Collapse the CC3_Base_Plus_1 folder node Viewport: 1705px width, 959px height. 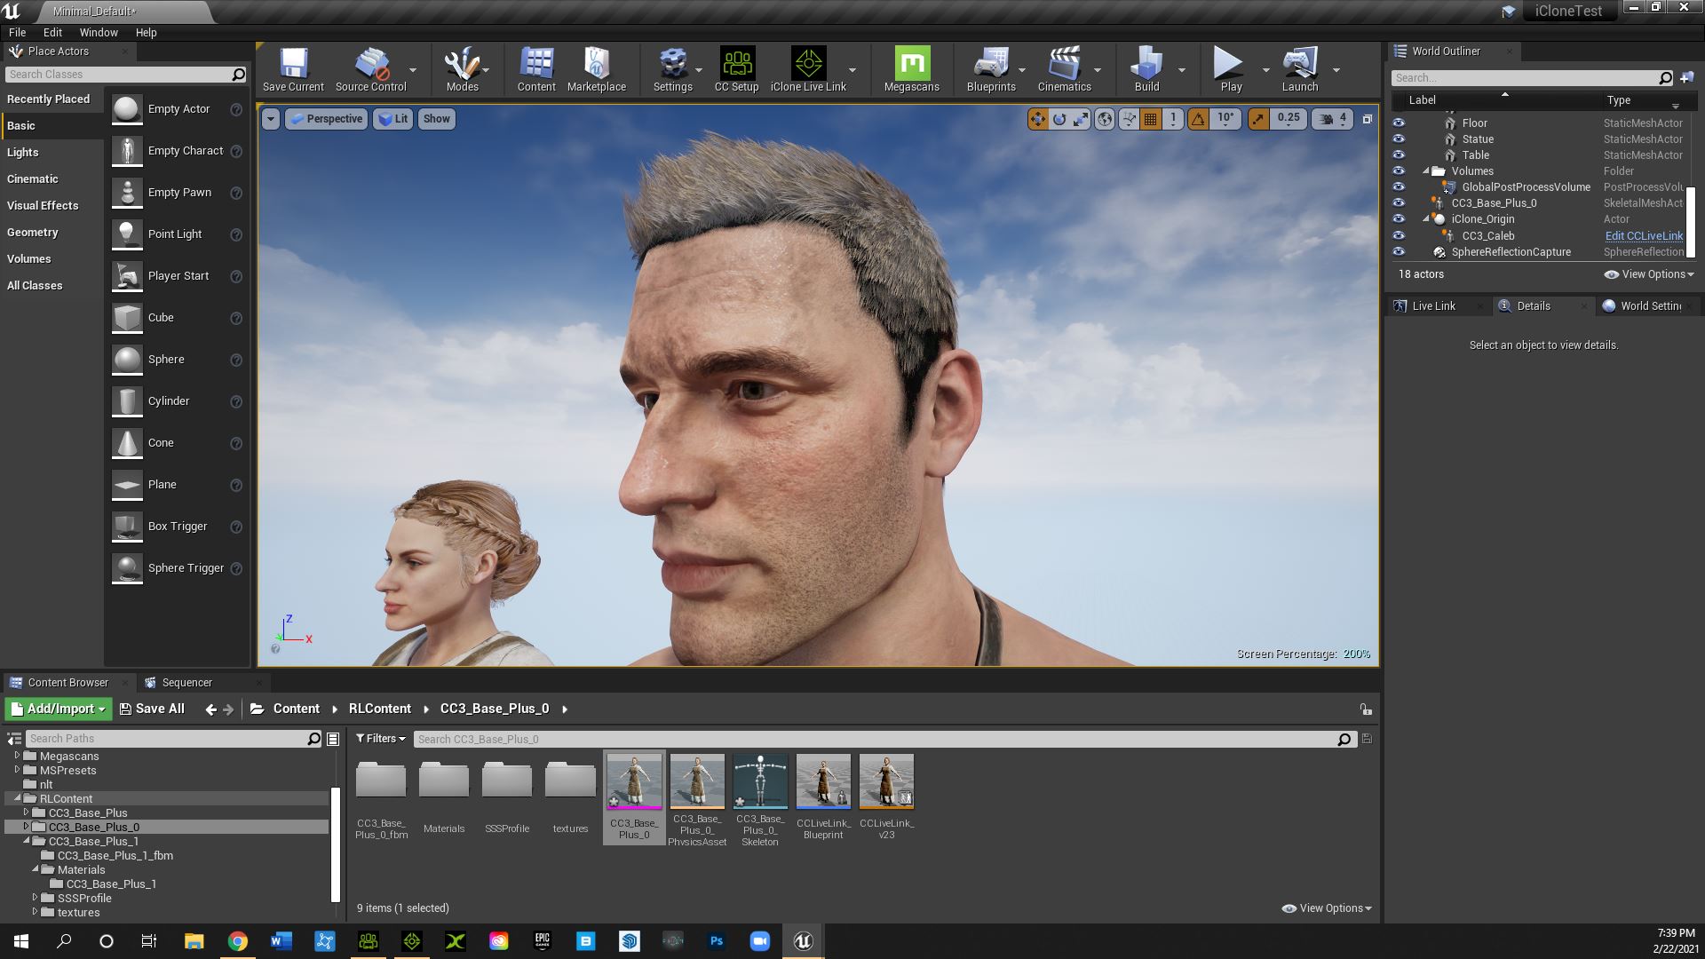tap(27, 841)
